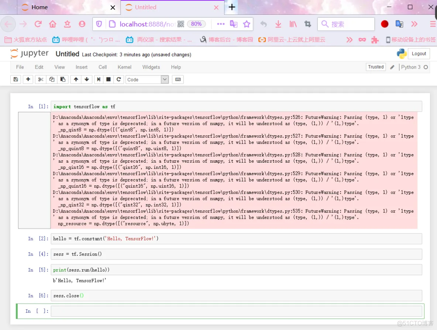This screenshot has height=330, width=437.
Task: Open the Cell menu
Action: [103, 67]
